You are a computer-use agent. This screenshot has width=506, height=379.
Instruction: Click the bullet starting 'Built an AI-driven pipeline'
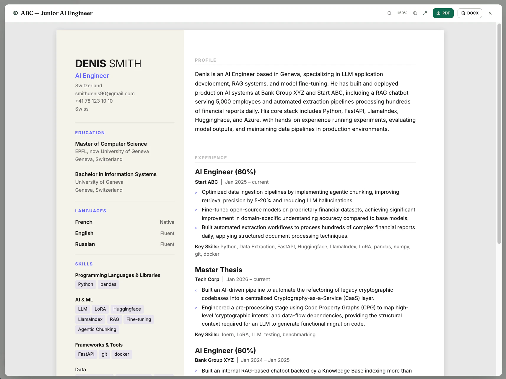coord(297,294)
